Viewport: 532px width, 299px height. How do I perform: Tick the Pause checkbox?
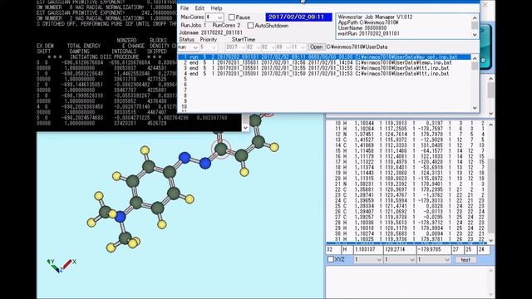pyautogui.click(x=232, y=17)
